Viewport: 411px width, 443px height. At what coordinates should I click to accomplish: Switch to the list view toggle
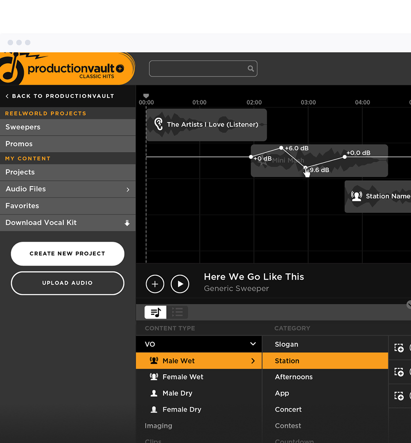(x=177, y=312)
